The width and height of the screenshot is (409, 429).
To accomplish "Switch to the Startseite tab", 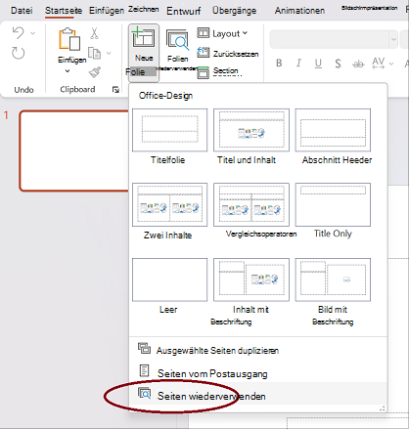I will click(64, 11).
